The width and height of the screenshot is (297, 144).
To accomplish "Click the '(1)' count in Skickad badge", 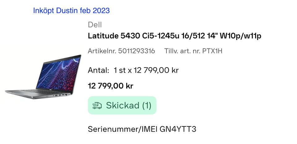I will (x=147, y=105).
